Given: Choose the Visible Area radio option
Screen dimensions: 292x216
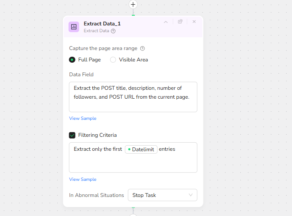Looking at the screenshot, I should 113,60.
